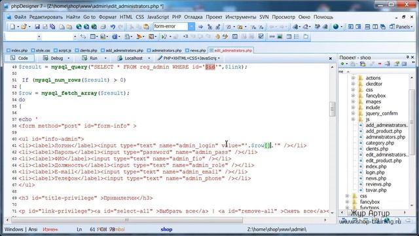Image resolution: width=419 pixels, height=236 pixels.
Task: Select category.php in the project tree
Action: point(380,143)
